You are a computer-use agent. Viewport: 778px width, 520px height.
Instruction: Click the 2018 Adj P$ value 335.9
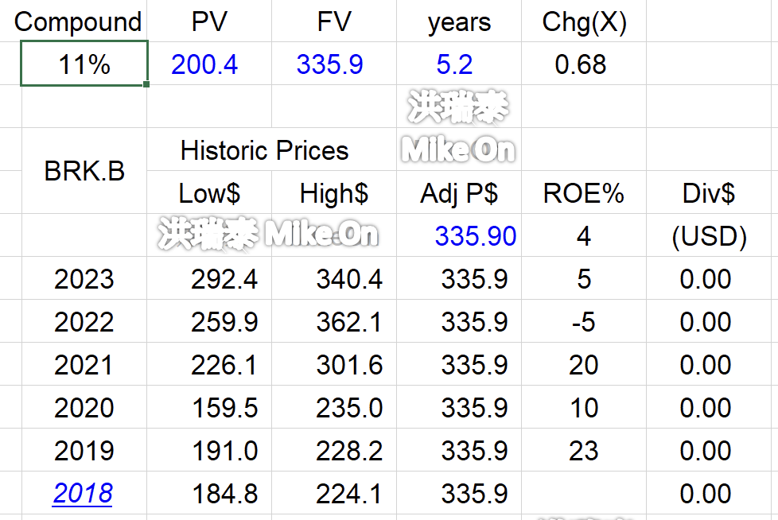(x=475, y=494)
